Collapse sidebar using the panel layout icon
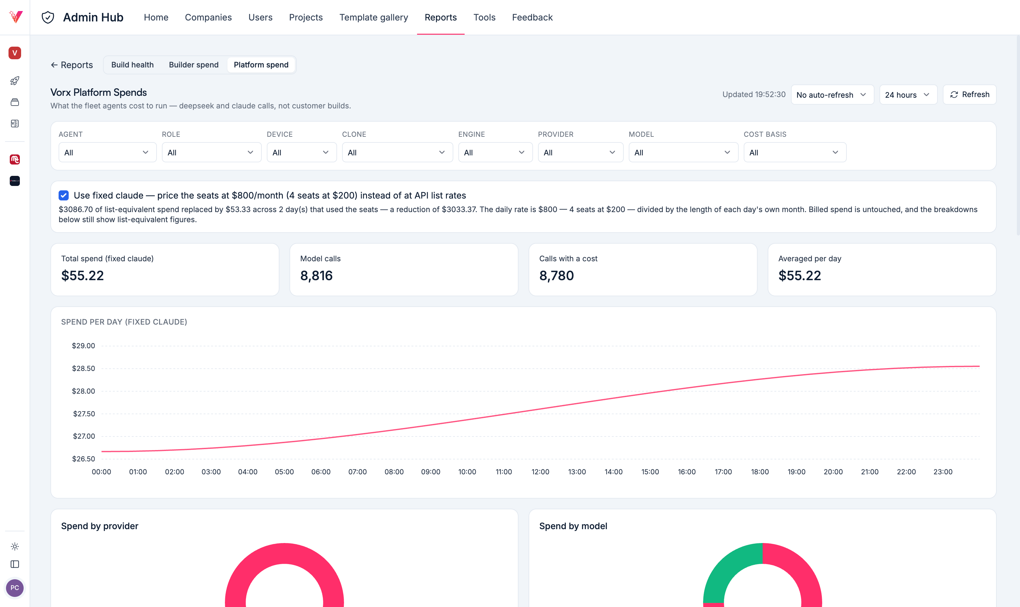Viewport: 1020px width, 607px height. [15, 564]
